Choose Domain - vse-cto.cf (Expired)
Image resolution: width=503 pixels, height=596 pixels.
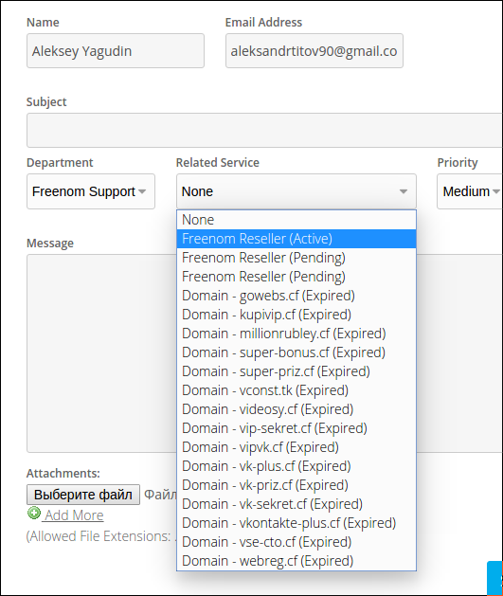coord(296,542)
